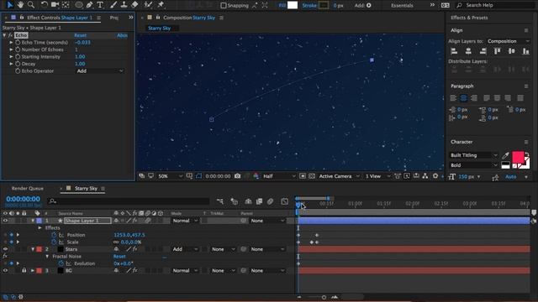Select the Ellipse shape tool

tap(79, 5)
